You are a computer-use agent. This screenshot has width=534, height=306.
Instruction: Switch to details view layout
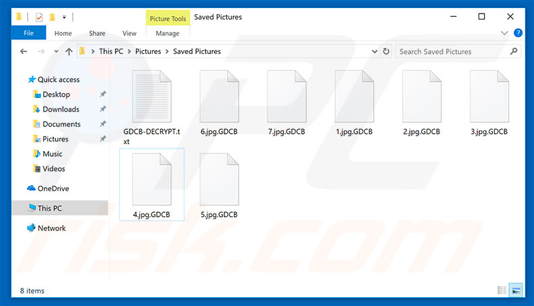[502, 290]
